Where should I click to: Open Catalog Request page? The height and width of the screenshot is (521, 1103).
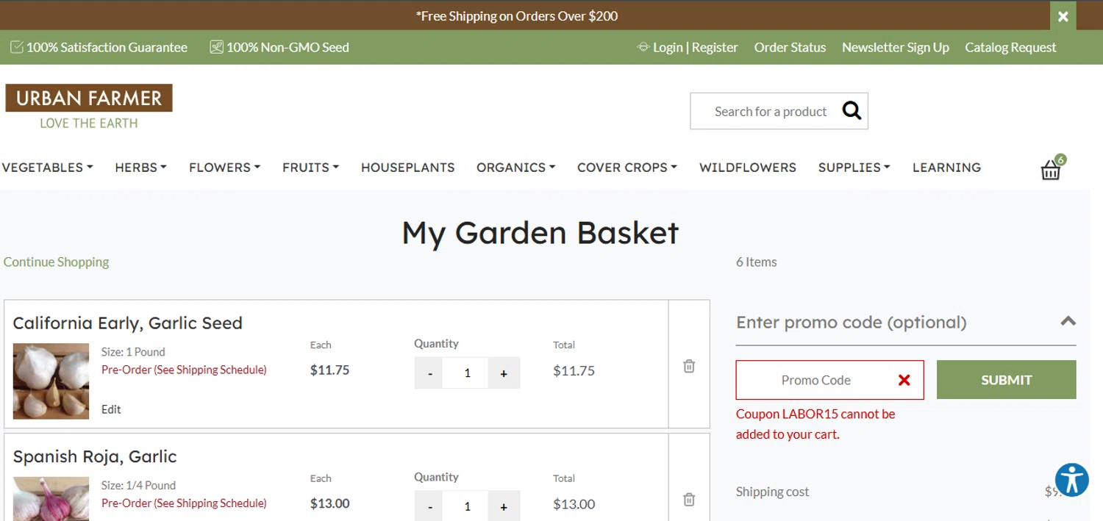pos(1010,47)
